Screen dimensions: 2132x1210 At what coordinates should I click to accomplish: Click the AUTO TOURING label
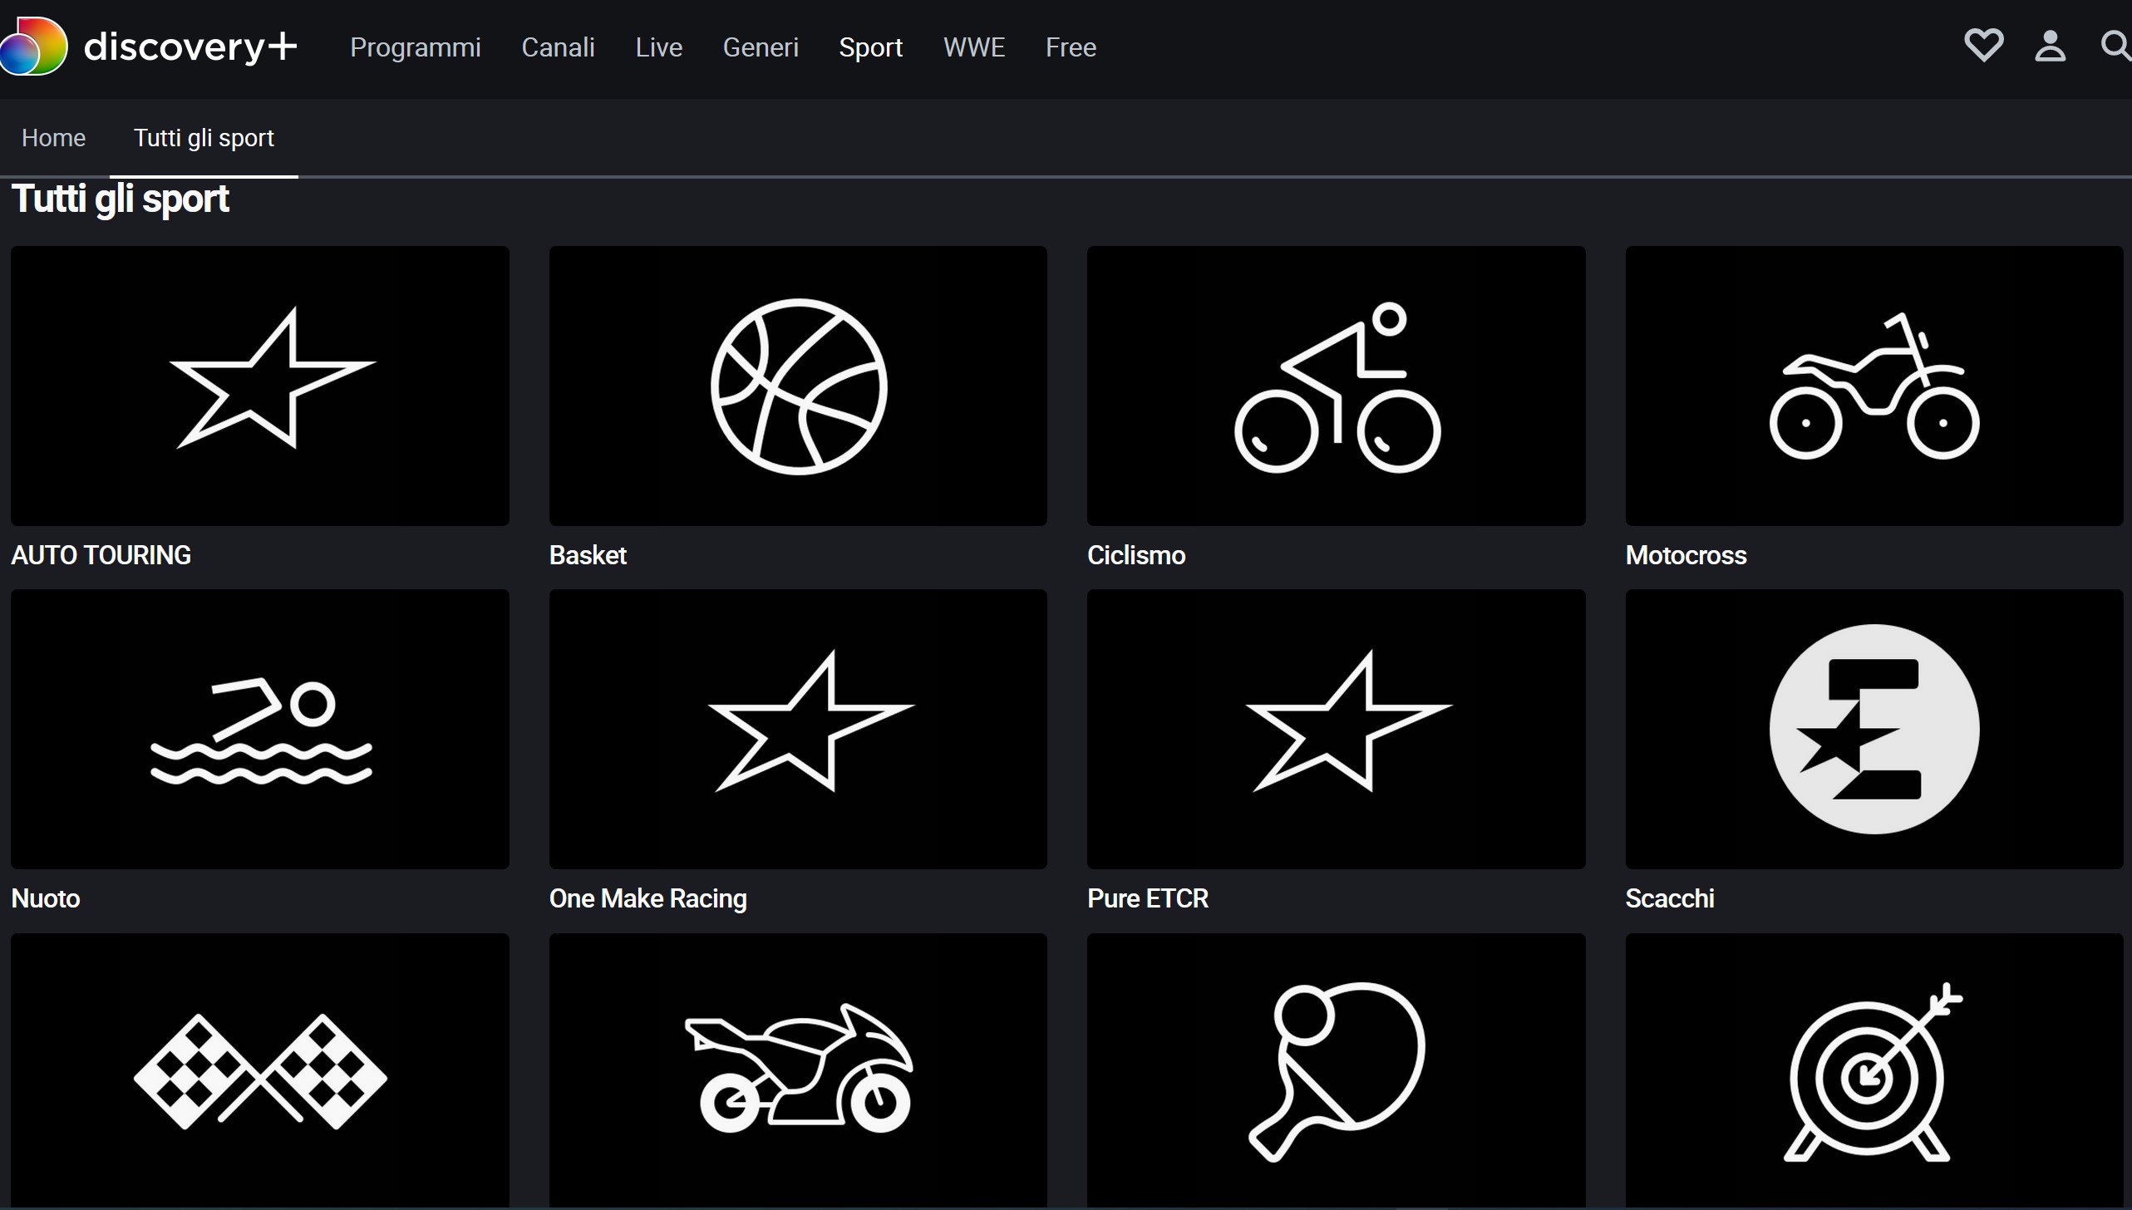101,554
